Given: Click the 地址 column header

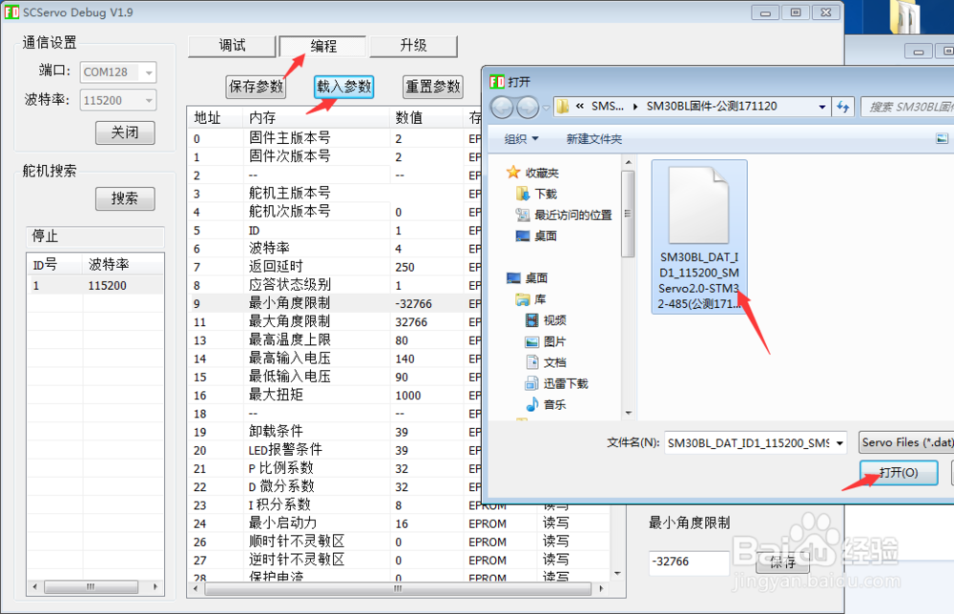Looking at the screenshot, I should pyautogui.click(x=216, y=117).
